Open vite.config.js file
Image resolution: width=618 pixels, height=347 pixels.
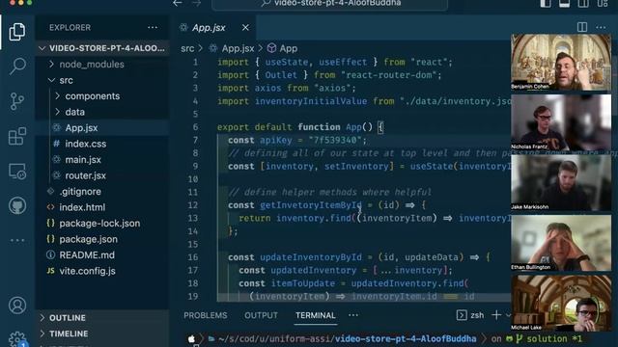(102, 271)
